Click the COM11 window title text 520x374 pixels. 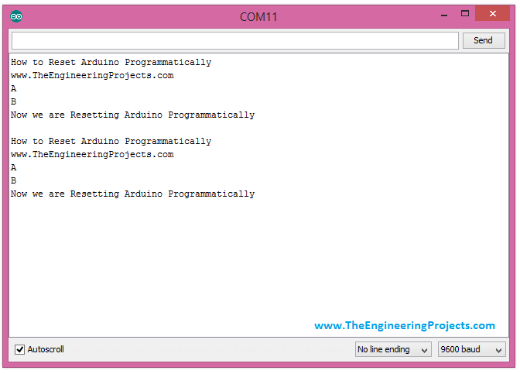click(x=258, y=16)
